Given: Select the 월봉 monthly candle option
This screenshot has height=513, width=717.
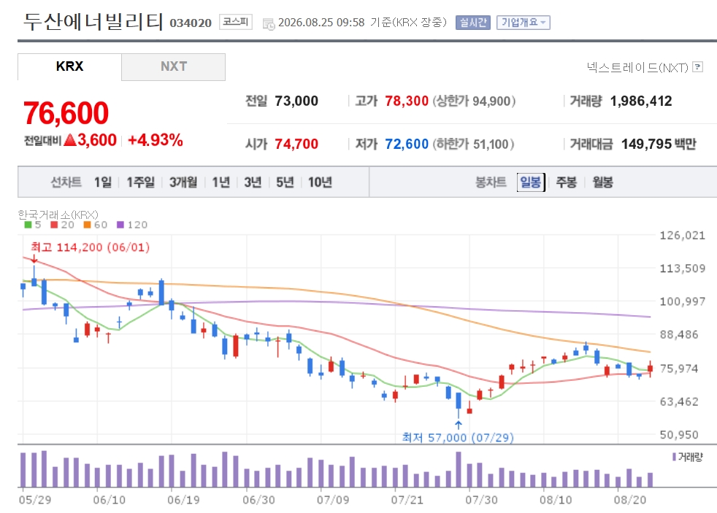Looking at the screenshot, I should tap(602, 182).
